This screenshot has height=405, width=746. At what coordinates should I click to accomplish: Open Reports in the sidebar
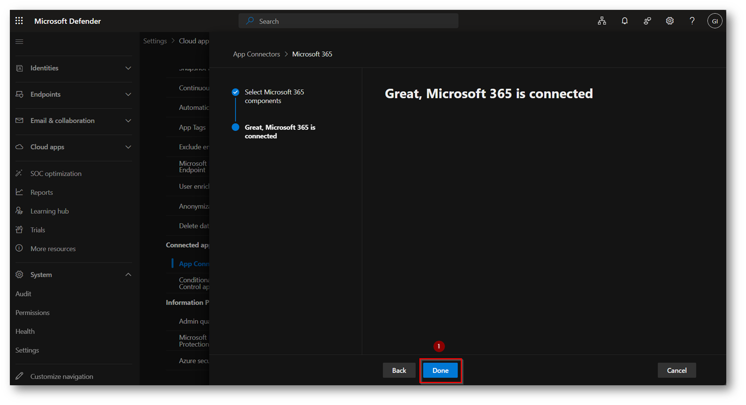pos(41,192)
